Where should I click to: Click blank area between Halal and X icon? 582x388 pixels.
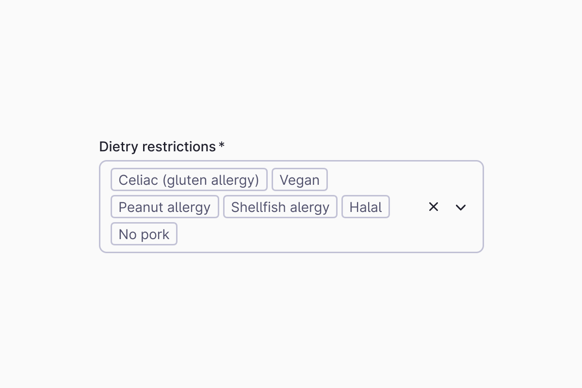pyautogui.click(x=406, y=207)
